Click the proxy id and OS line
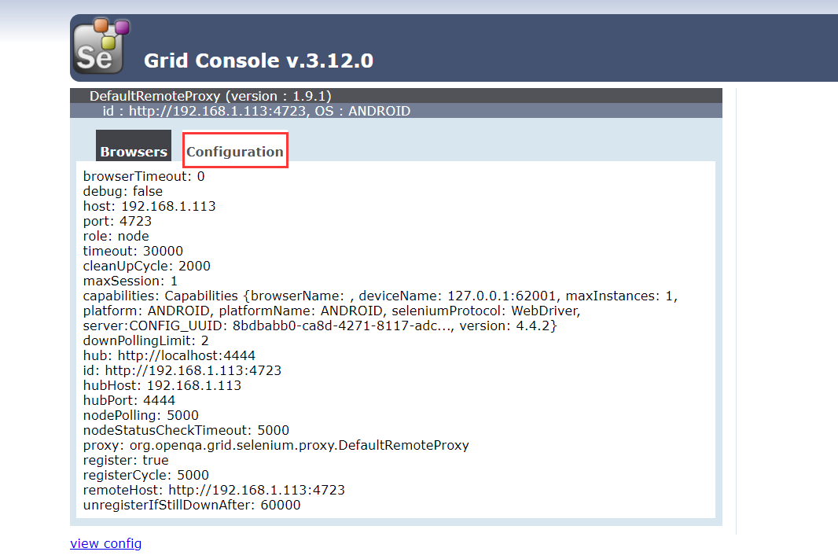 (x=256, y=111)
